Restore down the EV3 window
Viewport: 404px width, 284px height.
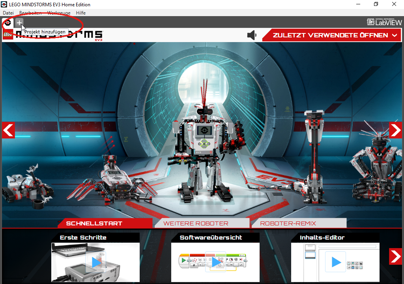(x=376, y=4)
